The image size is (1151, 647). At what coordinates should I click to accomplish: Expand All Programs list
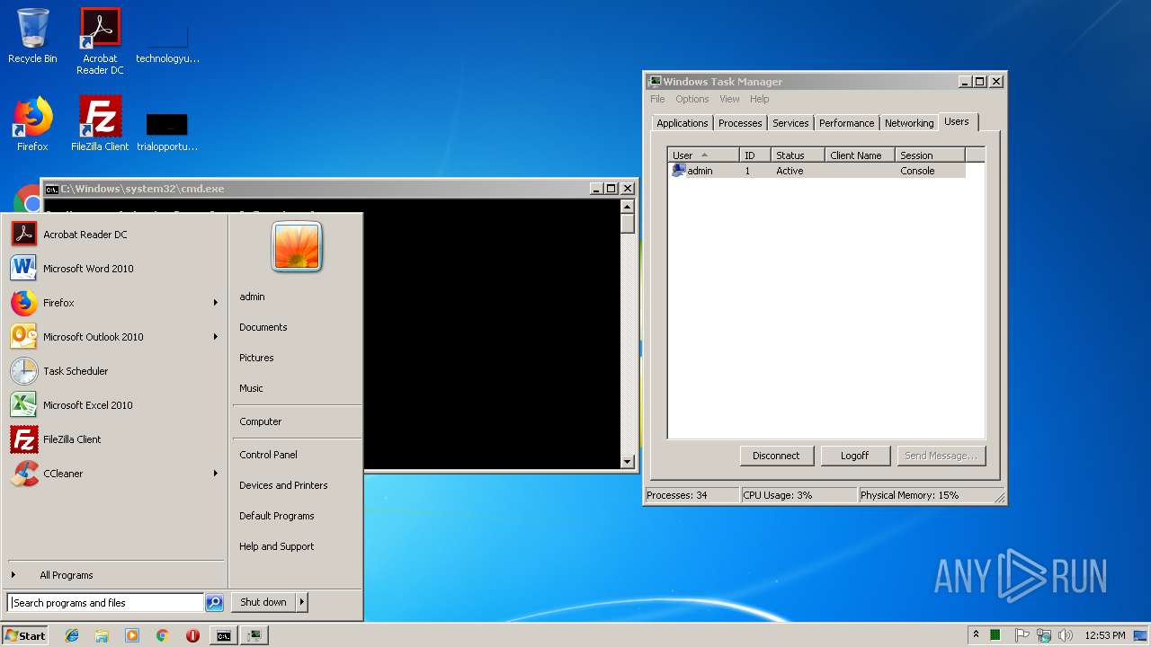114,575
